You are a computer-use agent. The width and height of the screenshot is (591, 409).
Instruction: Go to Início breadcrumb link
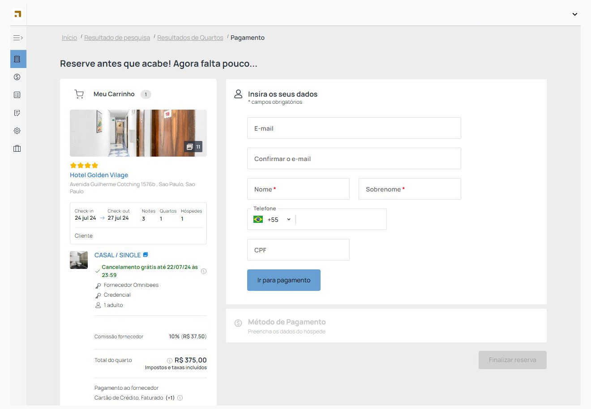(69, 38)
